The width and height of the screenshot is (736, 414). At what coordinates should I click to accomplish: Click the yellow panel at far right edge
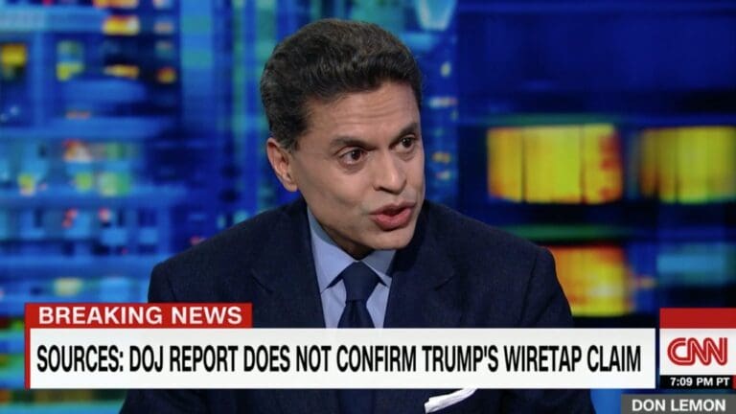(x=688, y=164)
